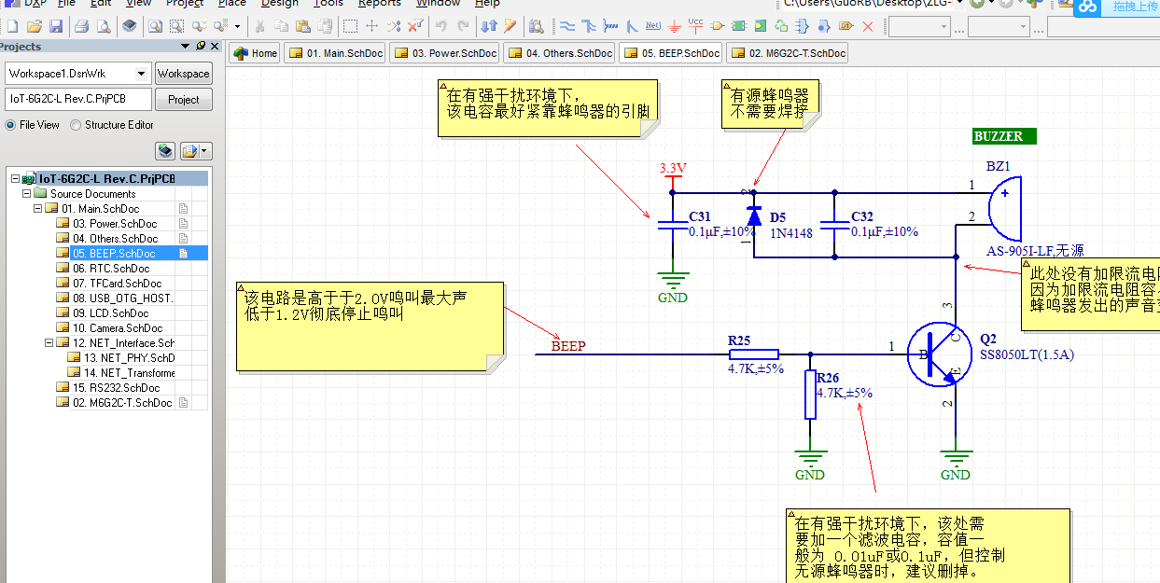Switch to the 02. M6G2C-T.SchDoc tab
1160x583 pixels.
click(787, 53)
